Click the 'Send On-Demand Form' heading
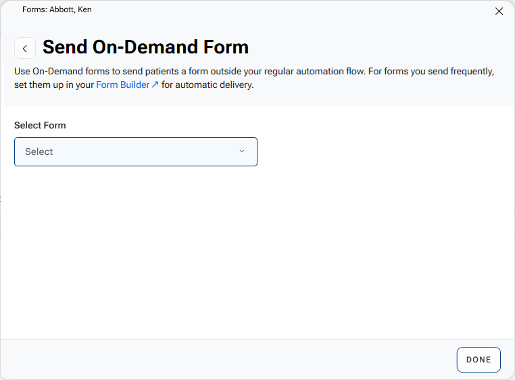The height and width of the screenshot is (380, 515). (145, 47)
